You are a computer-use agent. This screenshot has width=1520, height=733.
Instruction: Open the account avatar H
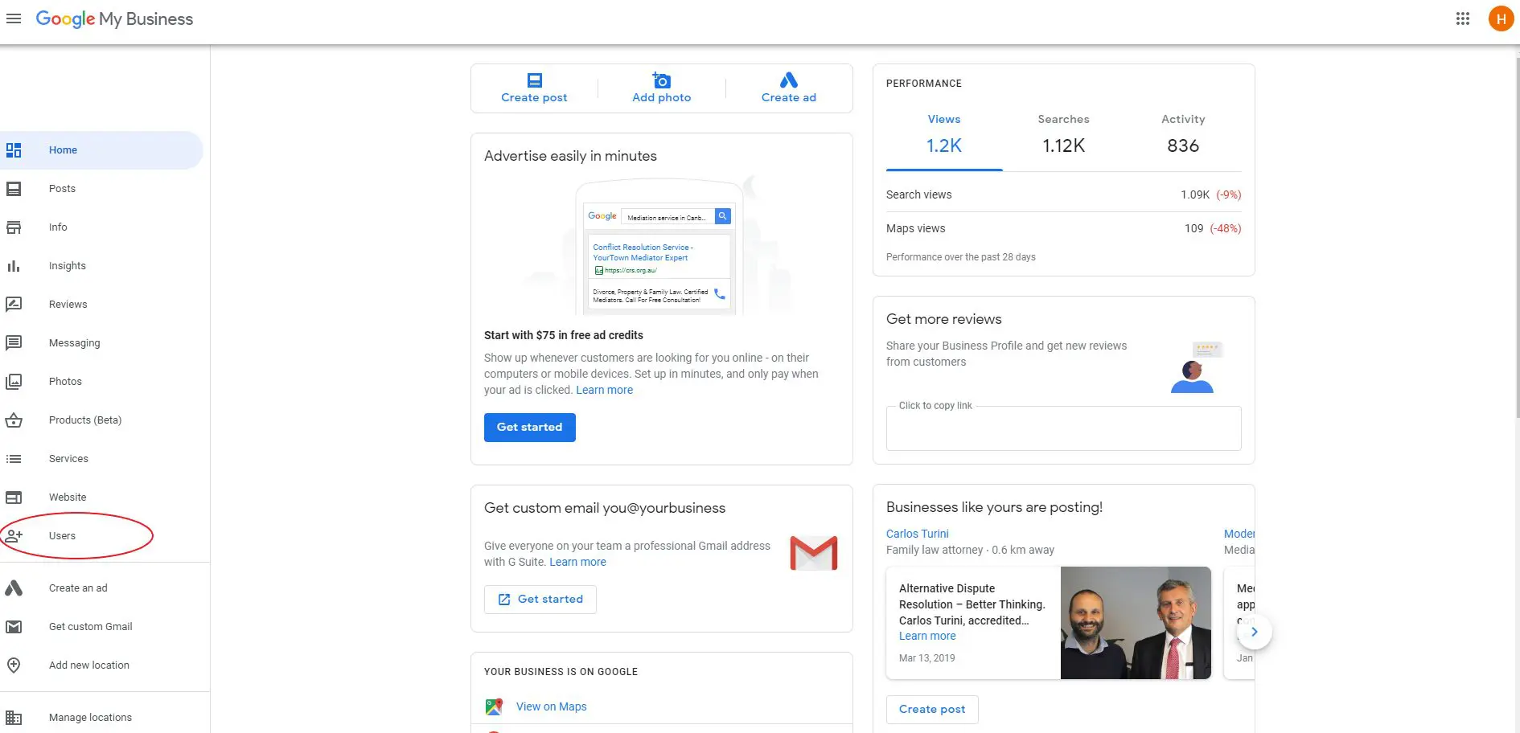pos(1501,18)
